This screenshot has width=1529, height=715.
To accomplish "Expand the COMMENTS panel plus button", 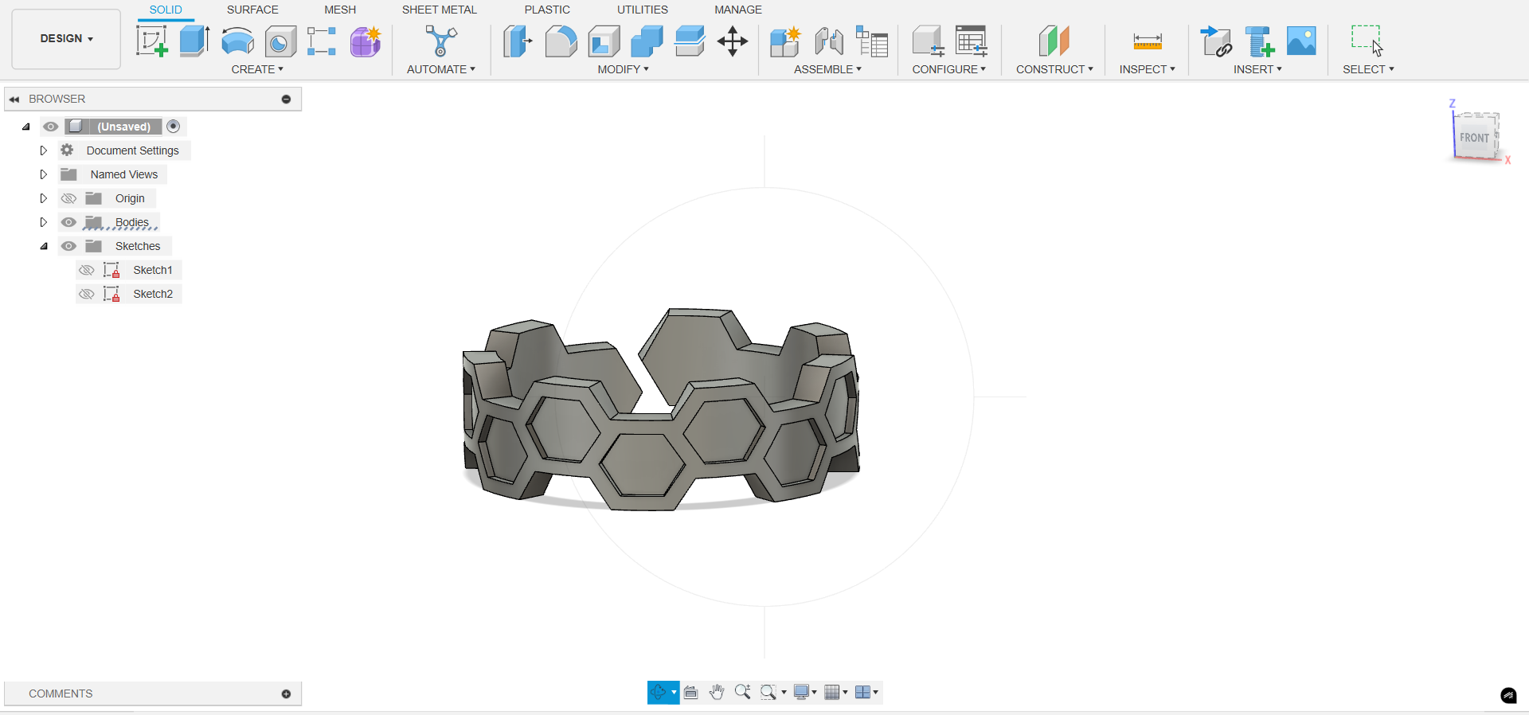I will (x=286, y=694).
